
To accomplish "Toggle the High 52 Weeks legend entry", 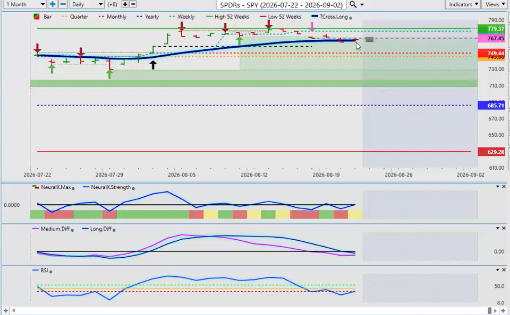I will point(228,16).
